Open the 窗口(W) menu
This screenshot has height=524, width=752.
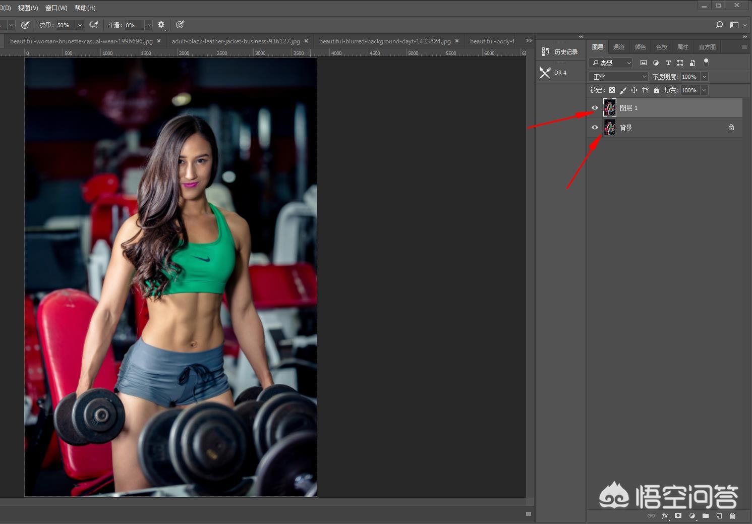click(x=56, y=8)
